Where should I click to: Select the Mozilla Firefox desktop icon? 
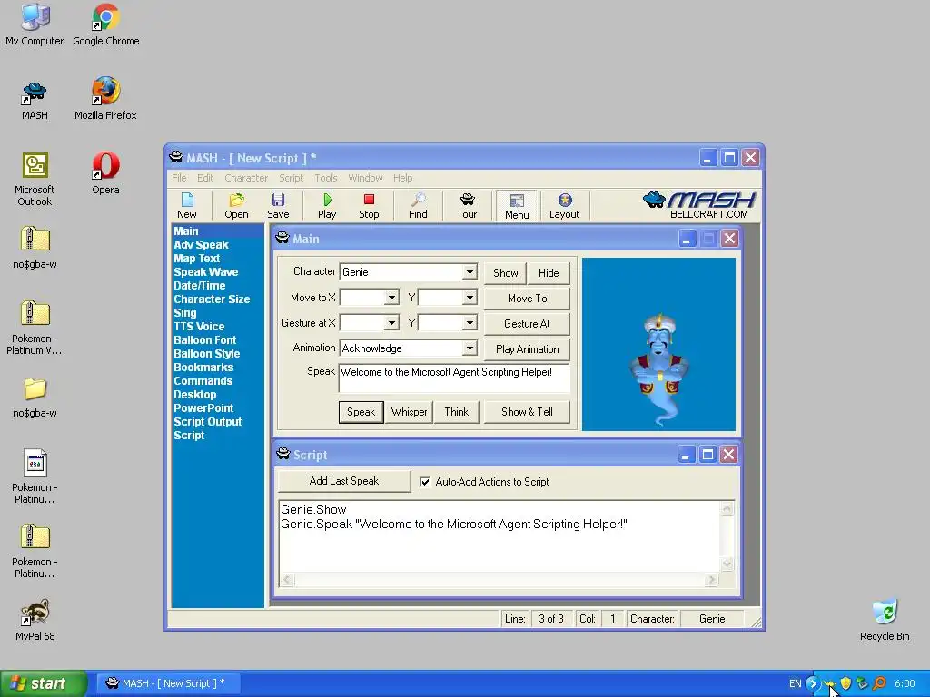pos(105,99)
